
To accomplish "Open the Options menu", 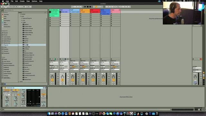I will [34, 1].
